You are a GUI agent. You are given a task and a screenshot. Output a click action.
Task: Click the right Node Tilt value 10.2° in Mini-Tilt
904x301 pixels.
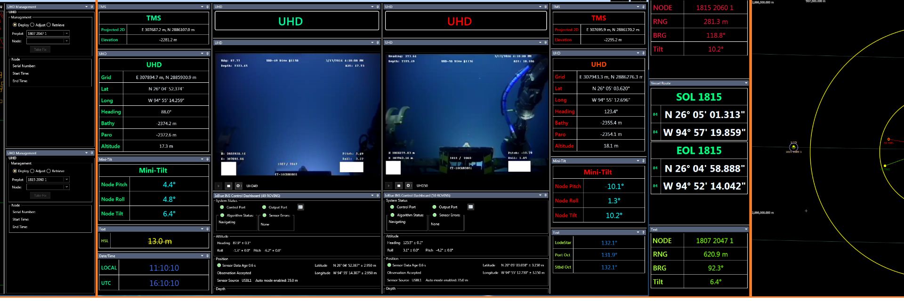click(614, 215)
